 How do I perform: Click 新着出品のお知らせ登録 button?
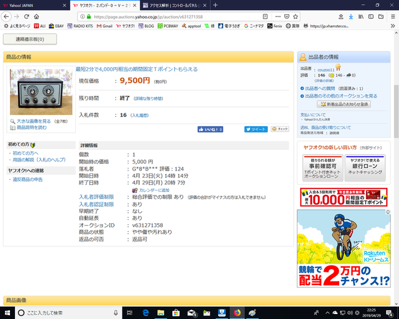(344, 104)
